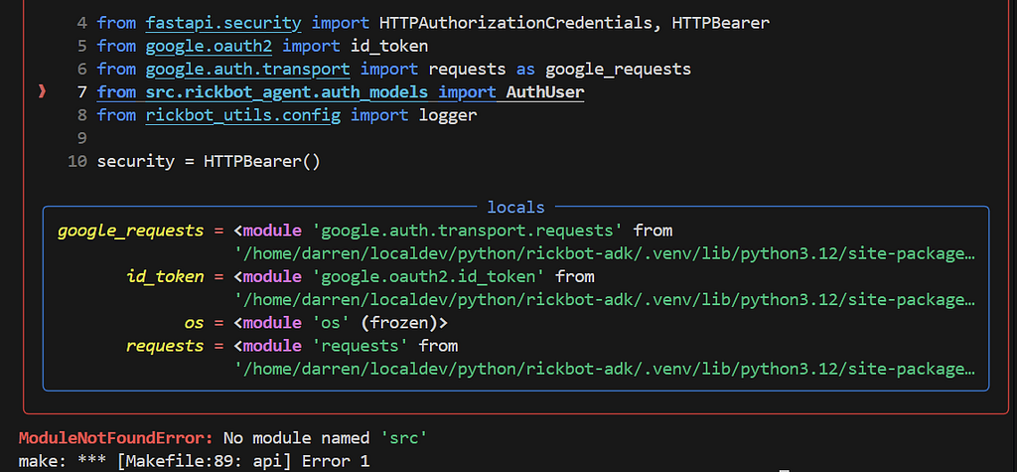This screenshot has width=1017, height=472.
Task: Click the site-packages path under requests
Action: pos(605,369)
